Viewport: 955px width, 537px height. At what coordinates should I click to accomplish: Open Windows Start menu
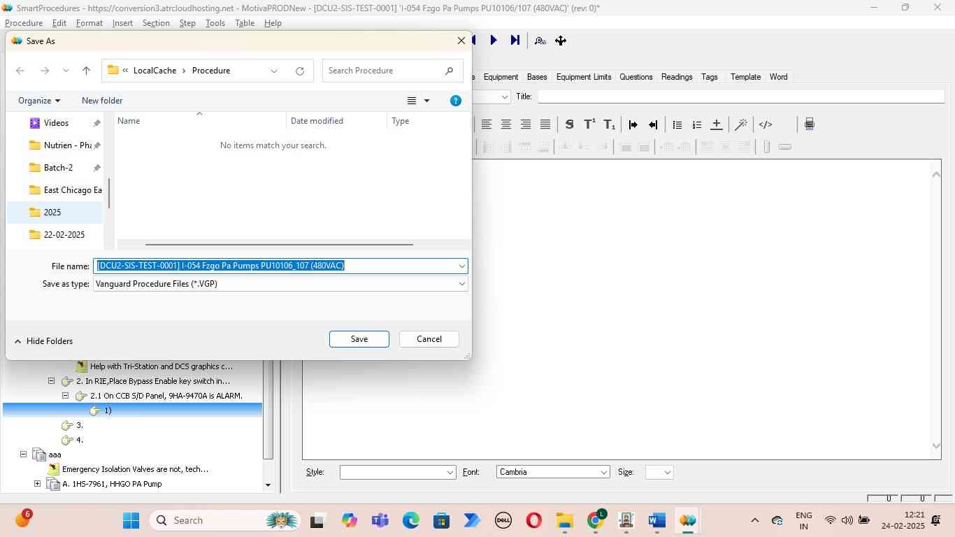[131, 520]
